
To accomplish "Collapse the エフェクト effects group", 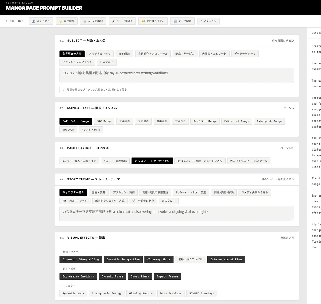I will (68, 286).
